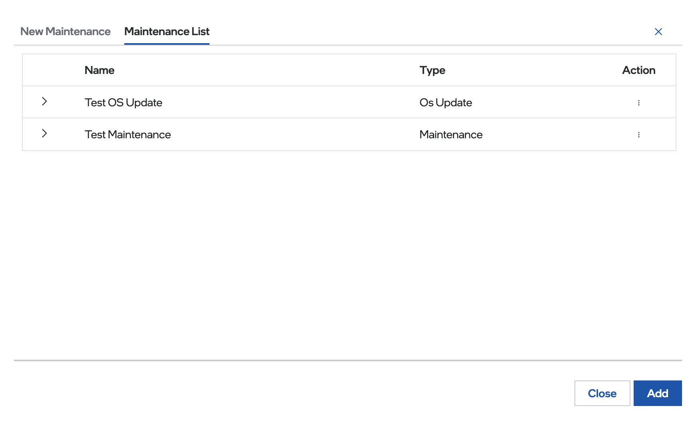Click the chevron icon next to Test Maintenance

pos(44,134)
